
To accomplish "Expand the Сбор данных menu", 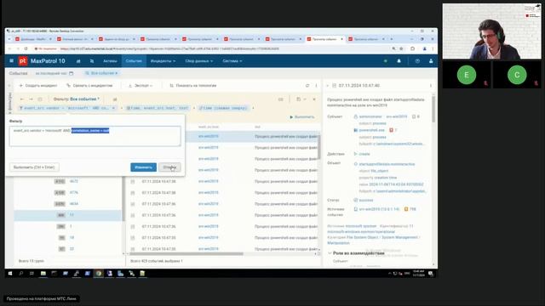I will pos(198,61).
